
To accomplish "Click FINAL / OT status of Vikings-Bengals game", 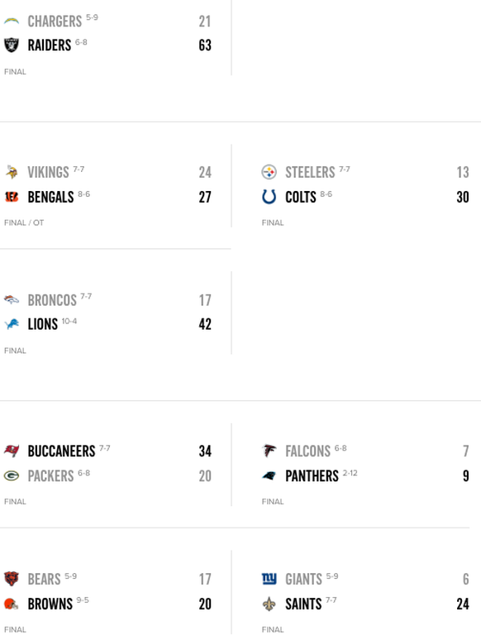I will 24,223.
